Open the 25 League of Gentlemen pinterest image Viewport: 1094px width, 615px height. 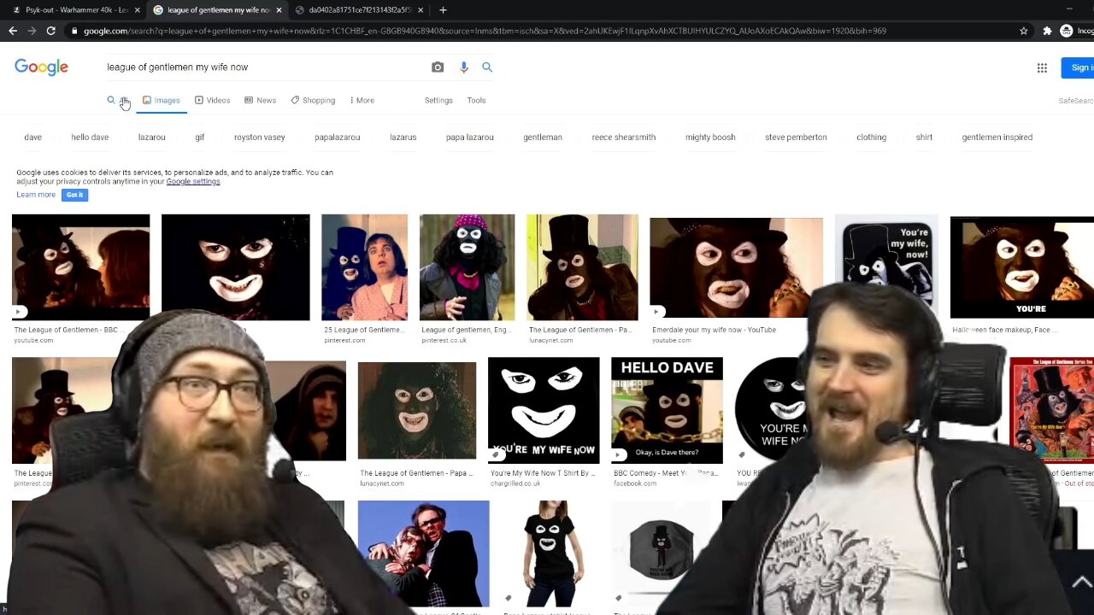point(364,267)
